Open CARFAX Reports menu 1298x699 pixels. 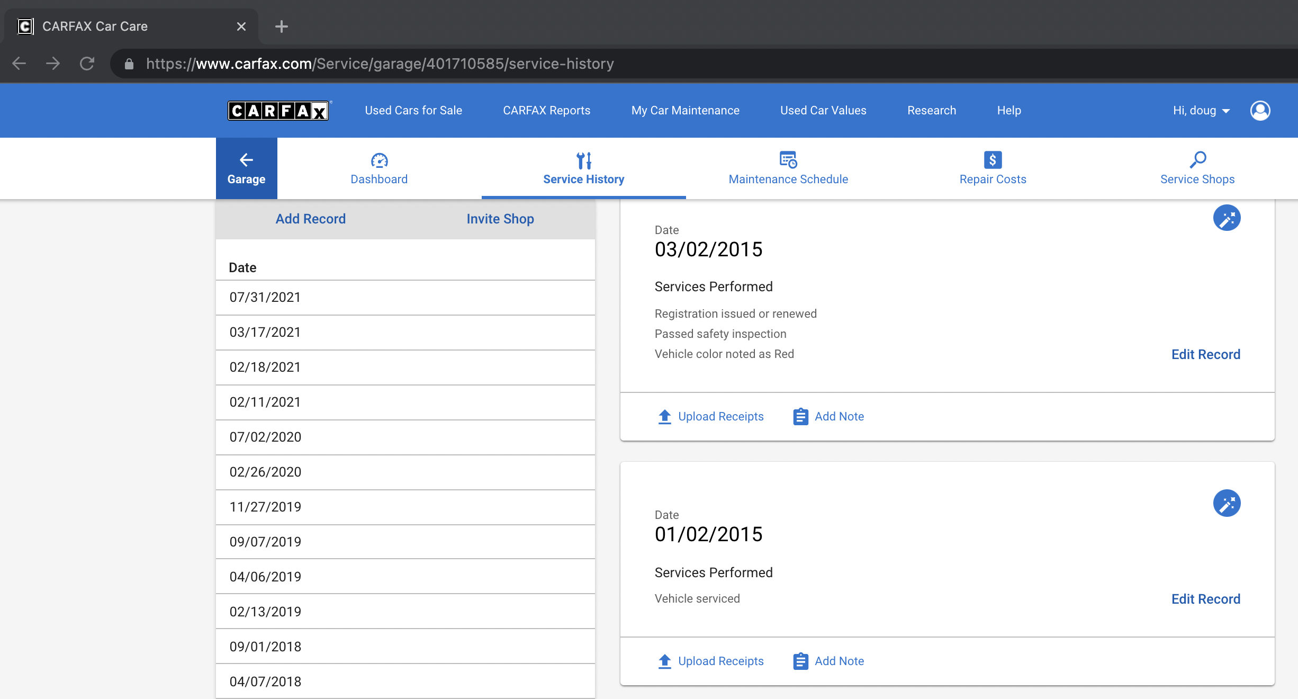pos(546,111)
